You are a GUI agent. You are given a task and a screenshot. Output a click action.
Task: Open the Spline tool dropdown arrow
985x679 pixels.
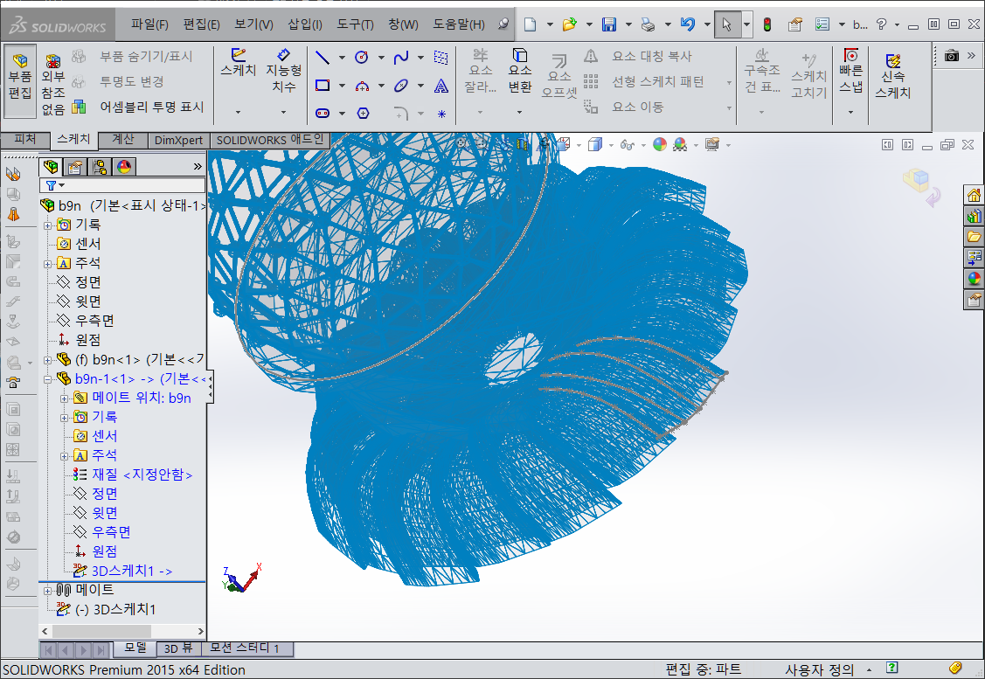(420, 58)
